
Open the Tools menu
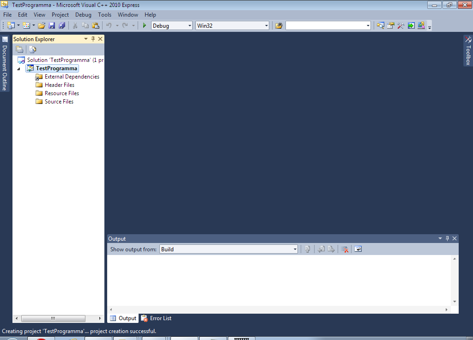coord(105,15)
